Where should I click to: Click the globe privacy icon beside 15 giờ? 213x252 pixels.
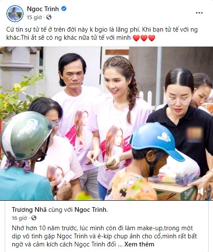point(49,17)
